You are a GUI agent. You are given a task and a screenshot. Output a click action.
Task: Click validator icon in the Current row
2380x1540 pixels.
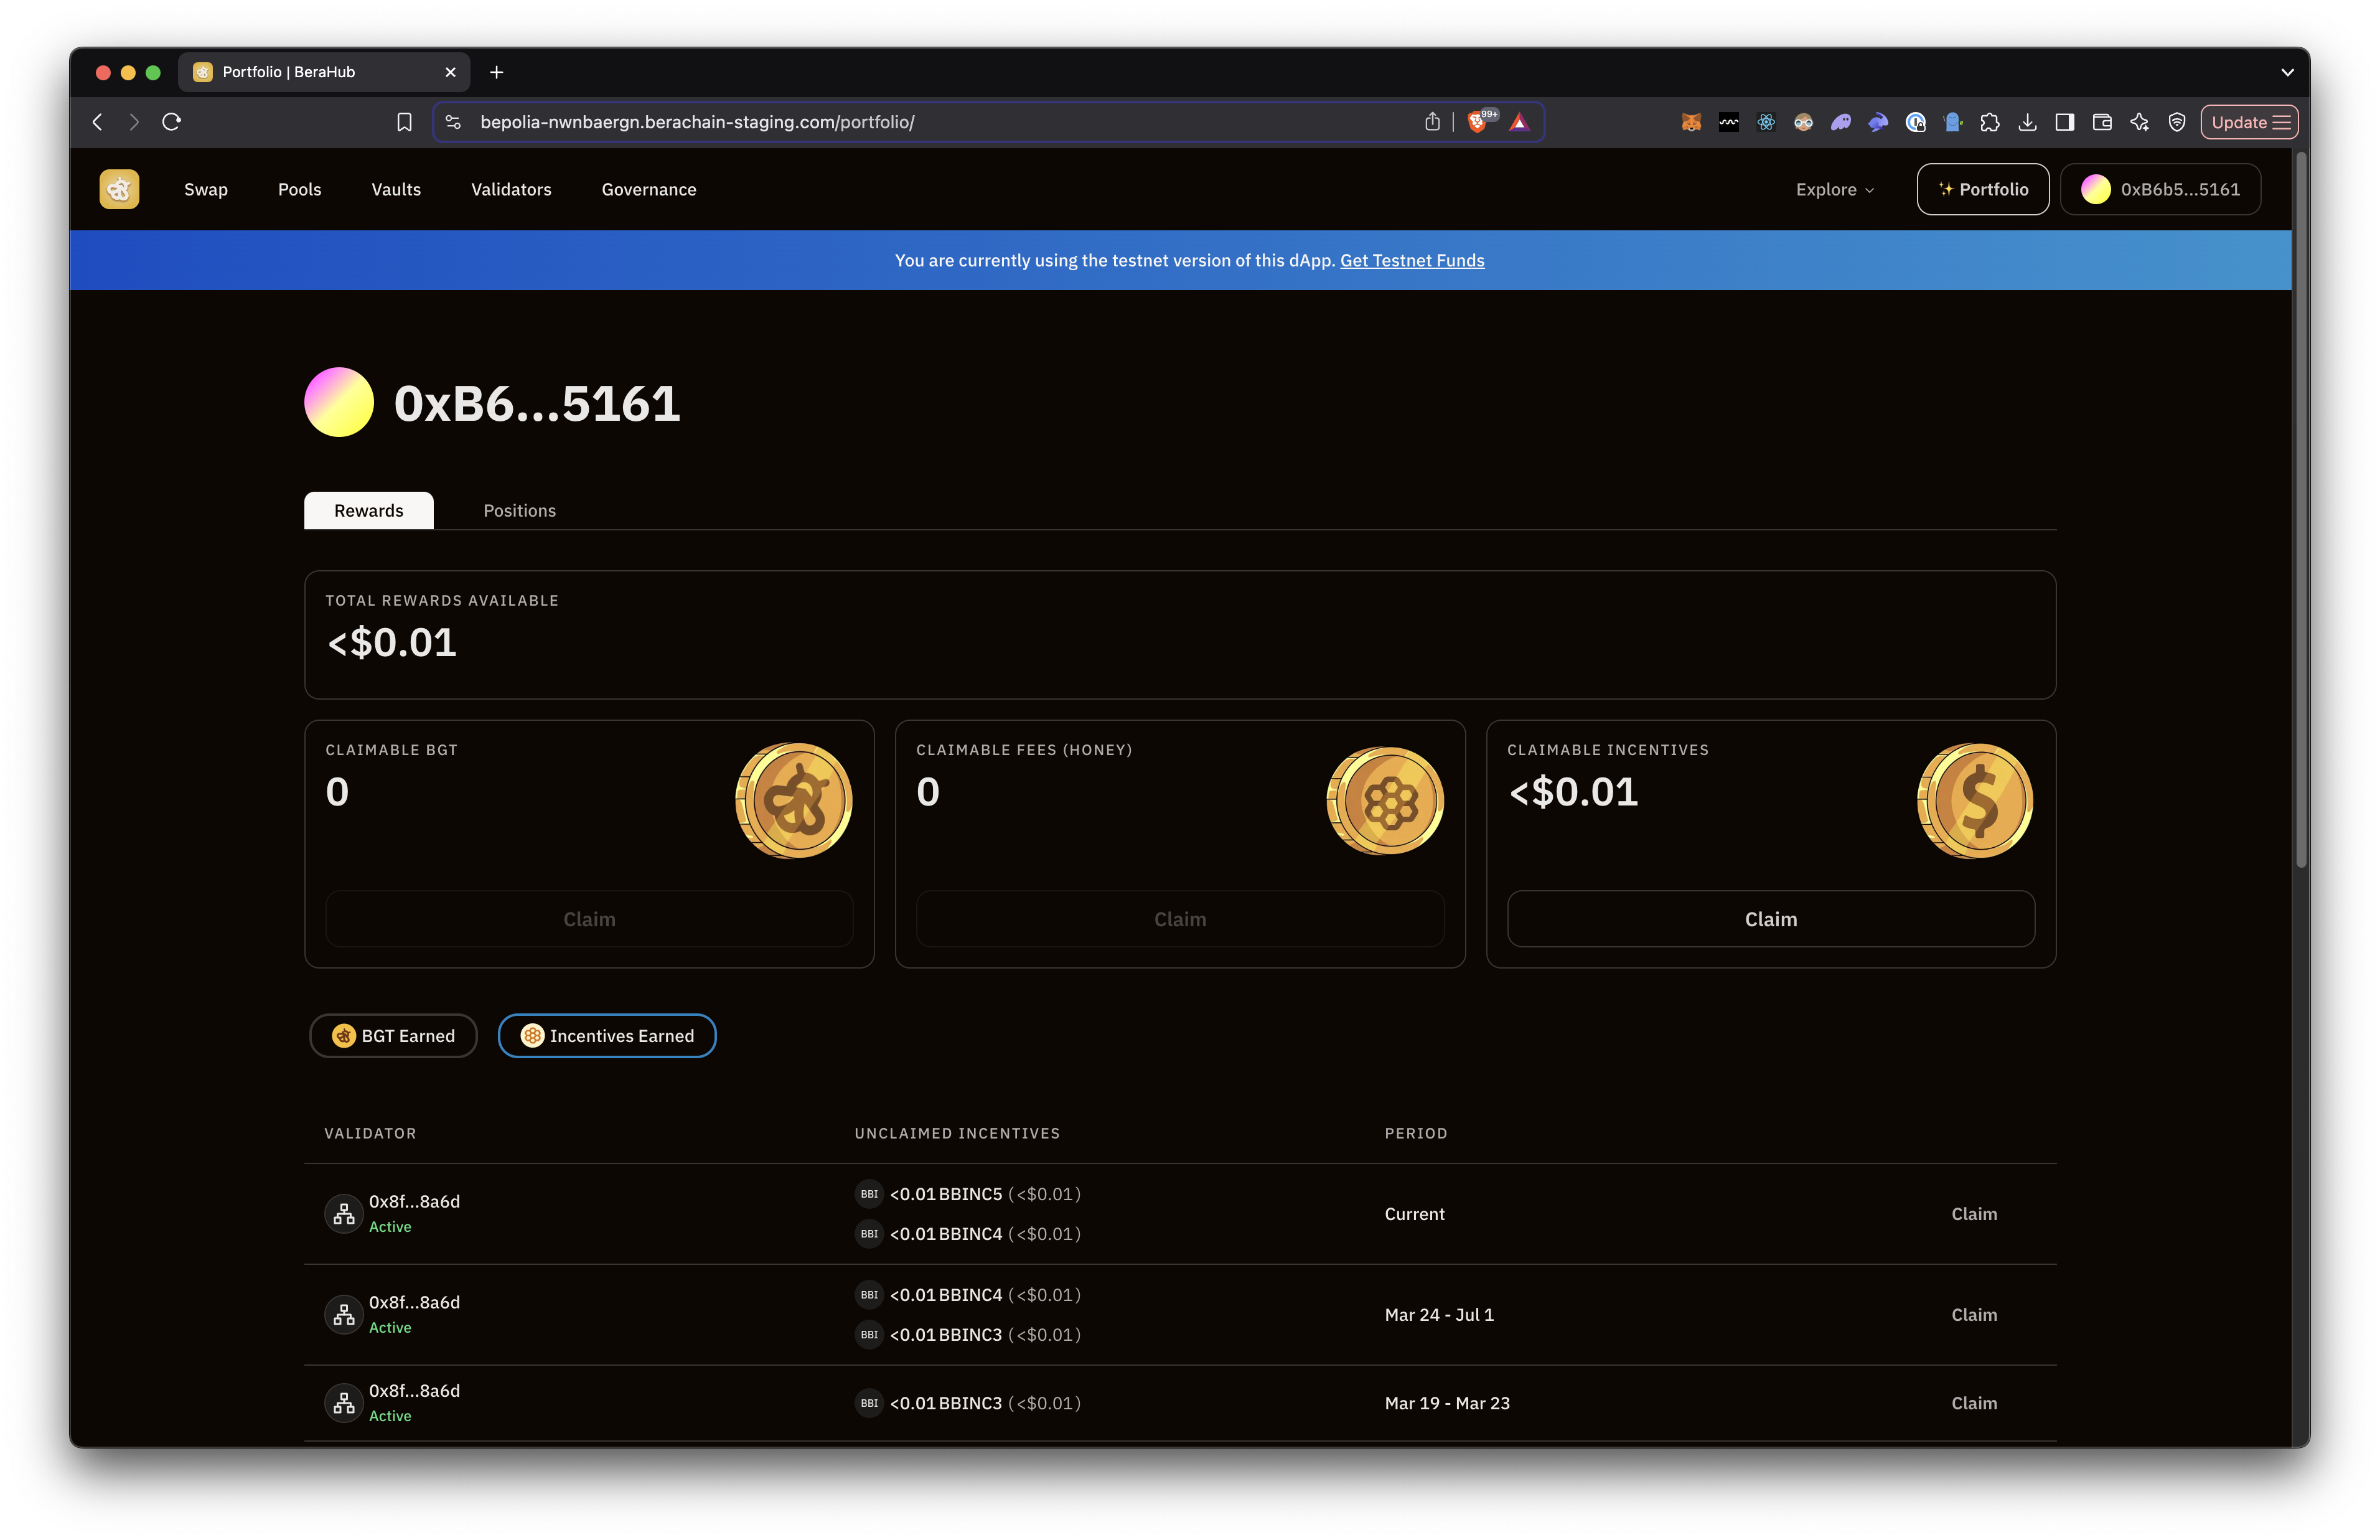point(343,1213)
